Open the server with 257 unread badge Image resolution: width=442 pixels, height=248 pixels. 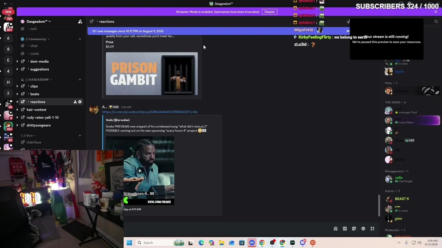tap(8, 126)
